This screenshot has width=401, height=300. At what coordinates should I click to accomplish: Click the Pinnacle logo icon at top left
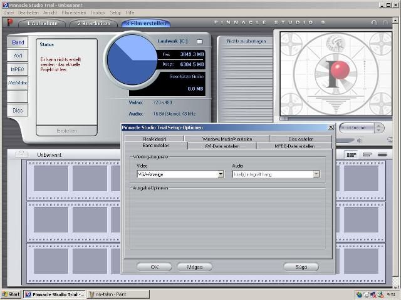[x=9, y=23]
